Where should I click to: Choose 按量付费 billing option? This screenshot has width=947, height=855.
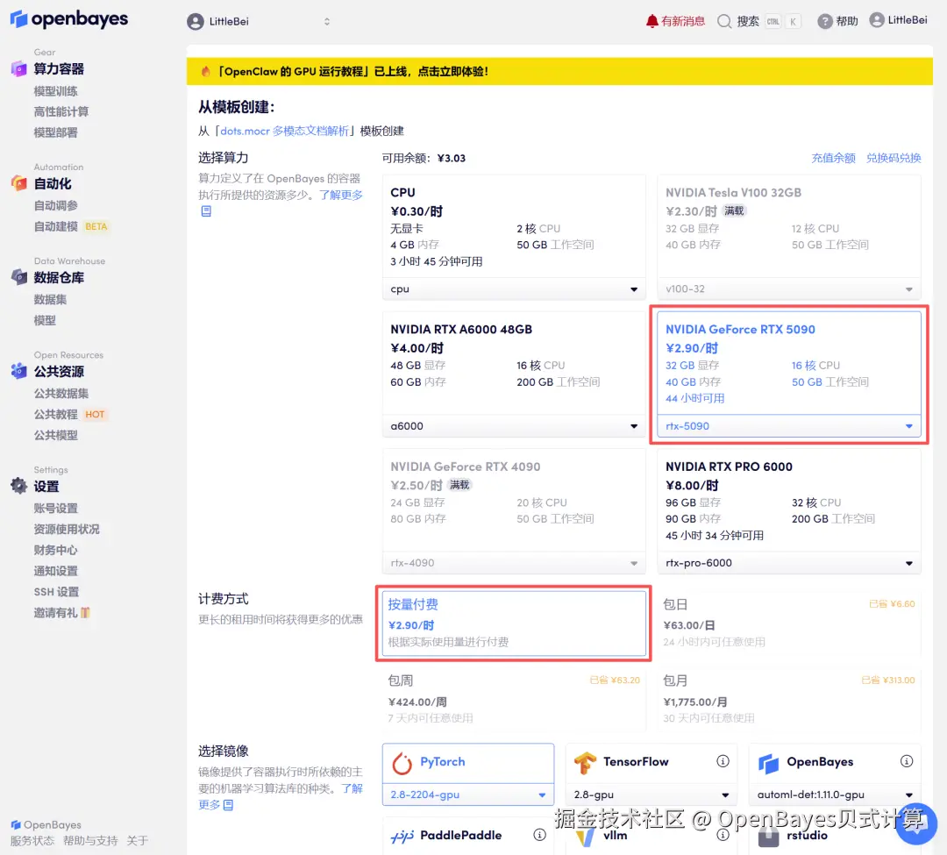point(514,623)
